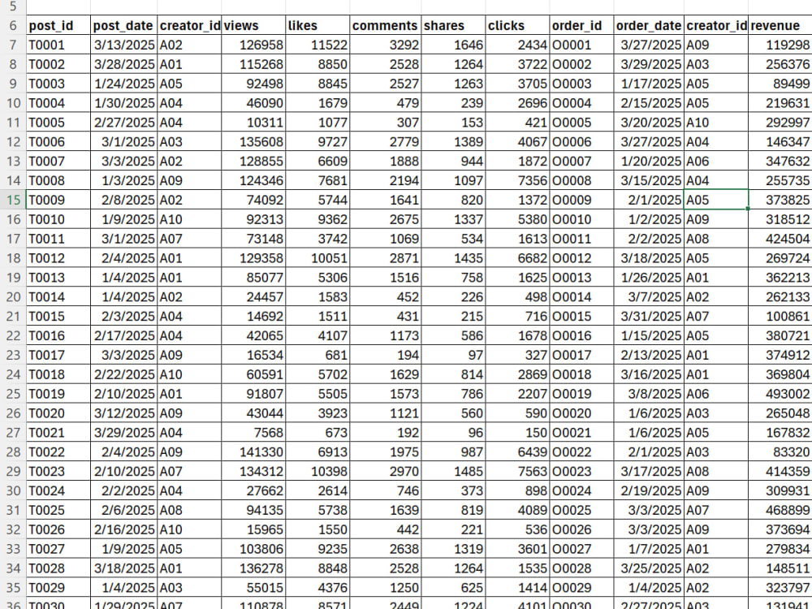Click clicks cell showing 150

(x=517, y=433)
